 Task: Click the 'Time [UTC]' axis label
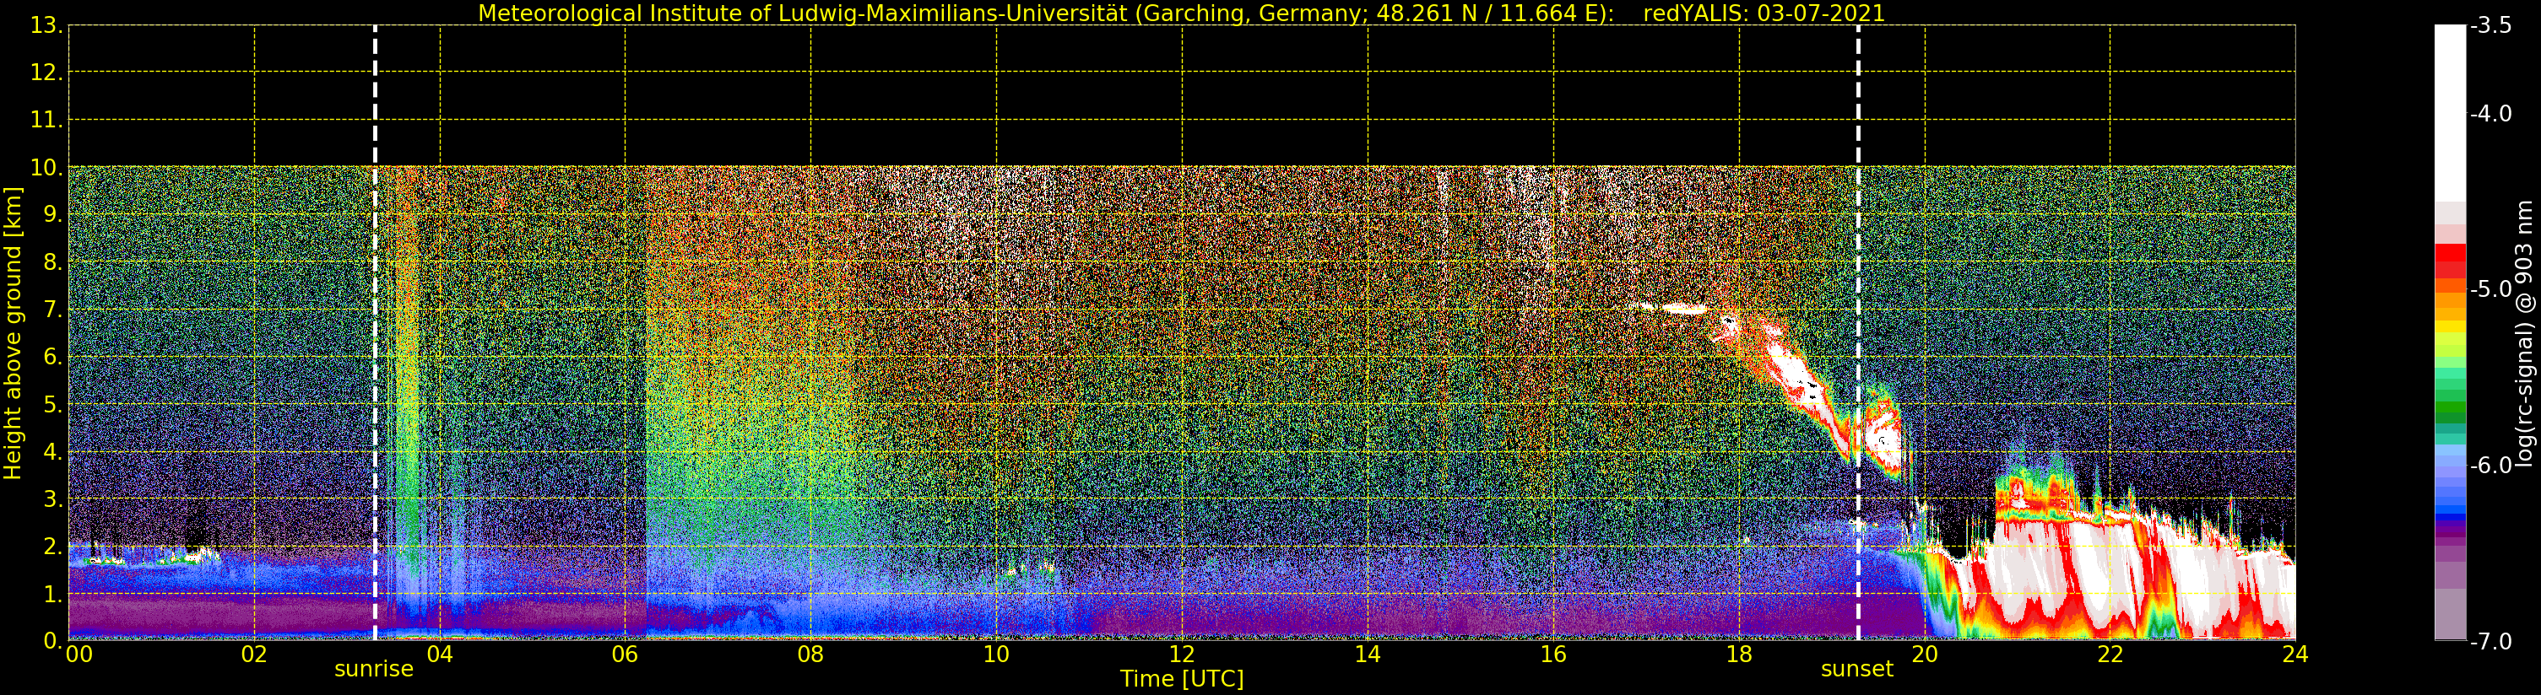pyautogui.click(x=1182, y=679)
